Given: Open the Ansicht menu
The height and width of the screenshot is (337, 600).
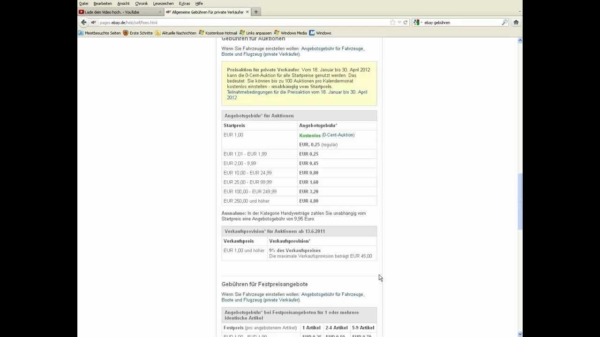Looking at the screenshot, I should click(123, 3).
